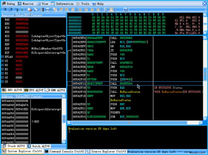The height and width of the screenshot is (155, 208).
Task: Click the grayed clear bookmarks icon with X
Action: click(x=73, y=10)
